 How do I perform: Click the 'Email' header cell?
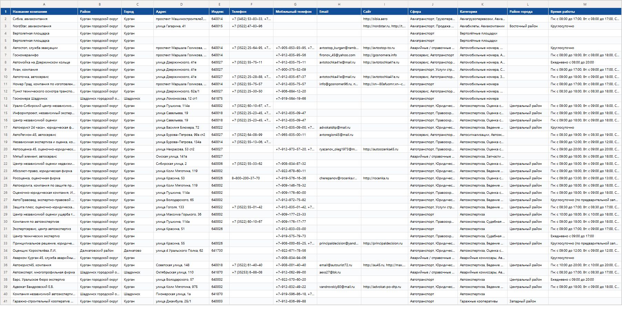[x=339, y=11]
